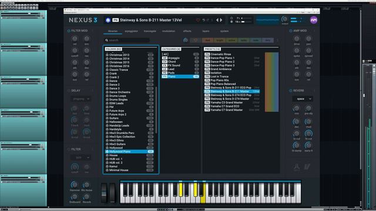Click the pitch bend wheel
Viewport: 376px width, 211px height.
(x=104, y=193)
